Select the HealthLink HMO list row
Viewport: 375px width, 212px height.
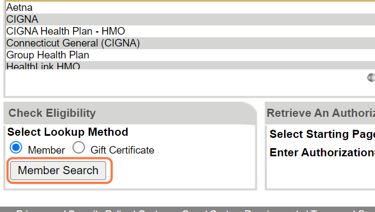(190, 65)
